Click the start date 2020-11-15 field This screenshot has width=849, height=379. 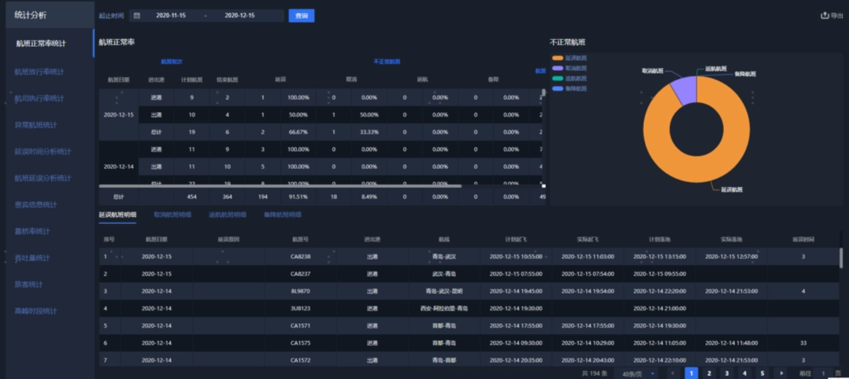coord(171,16)
